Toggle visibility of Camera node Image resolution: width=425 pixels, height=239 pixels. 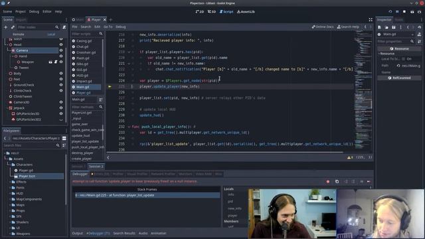pos(61,50)
